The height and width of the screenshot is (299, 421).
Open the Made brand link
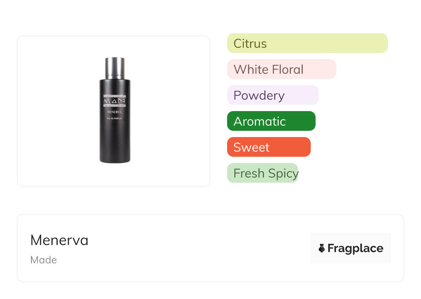pyautogui.click(x=44, y=260)
